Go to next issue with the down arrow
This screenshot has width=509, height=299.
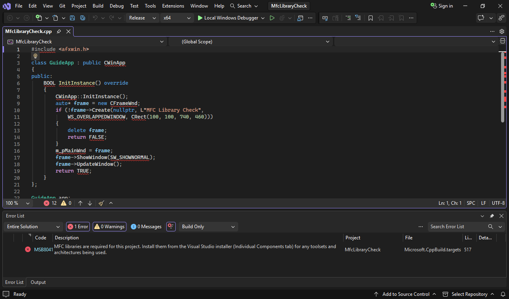(90, 203)
